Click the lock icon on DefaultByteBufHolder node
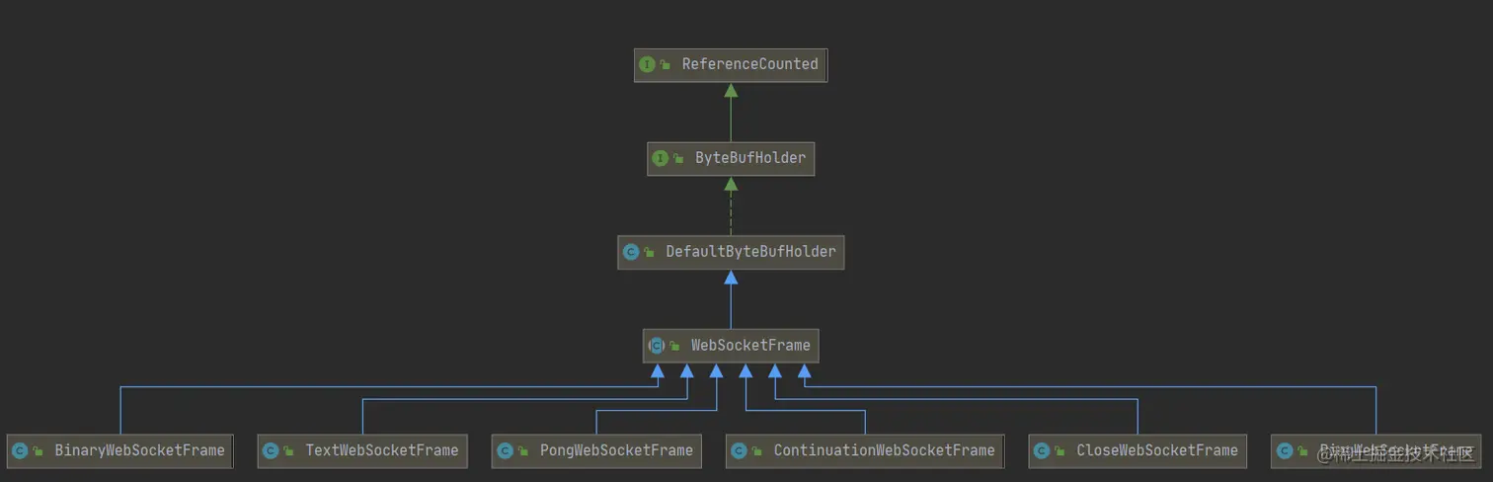 pos(650,253)
